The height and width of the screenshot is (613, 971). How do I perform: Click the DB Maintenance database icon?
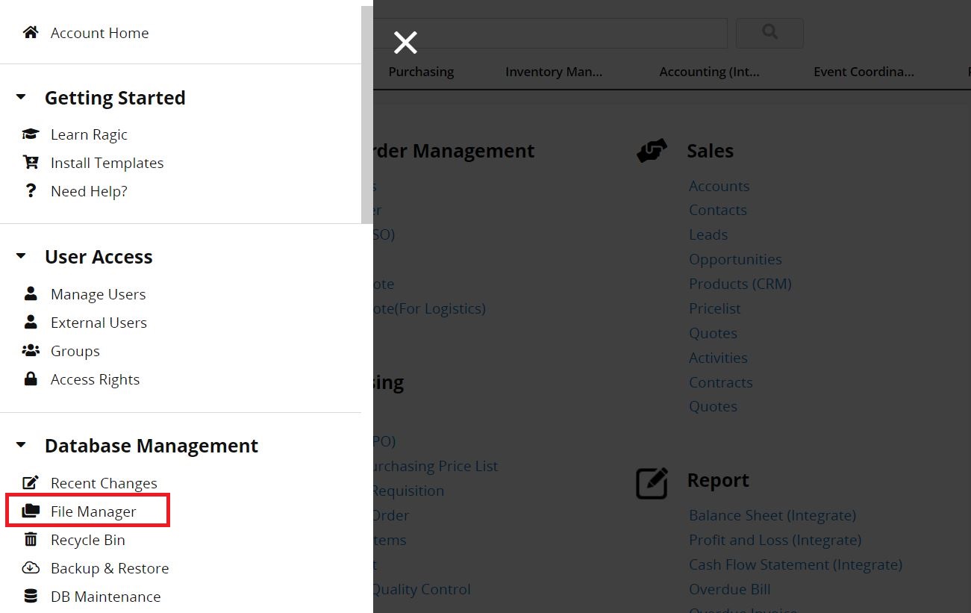point(31,597)
